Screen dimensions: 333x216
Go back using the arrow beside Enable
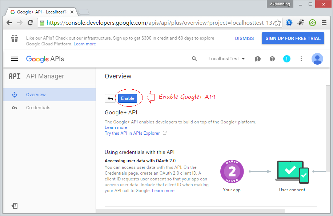pos(110,98)
